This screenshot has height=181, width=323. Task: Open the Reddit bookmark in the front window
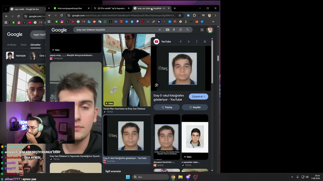(x=94, y=22)
